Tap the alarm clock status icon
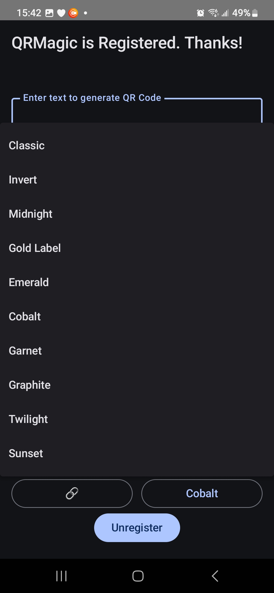 pos(200,13)
